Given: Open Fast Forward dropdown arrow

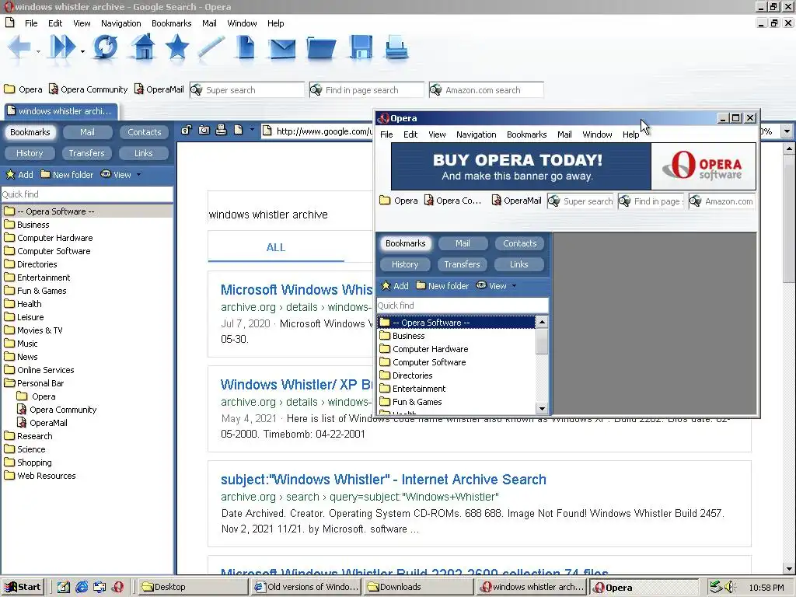Looking at the screenshot, I should [82, 51].
